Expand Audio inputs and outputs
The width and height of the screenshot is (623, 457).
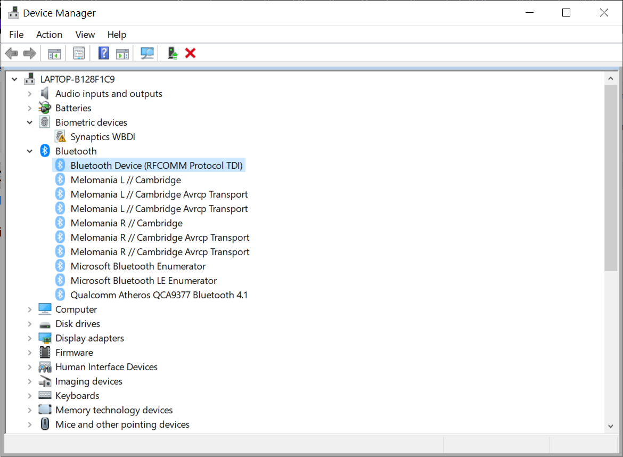point(30,94)
